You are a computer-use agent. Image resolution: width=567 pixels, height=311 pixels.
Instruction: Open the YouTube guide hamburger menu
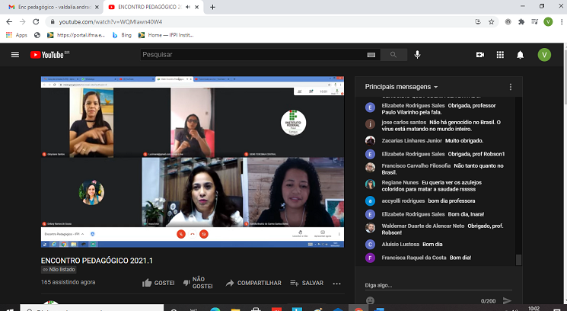click(x=14, y=55)
